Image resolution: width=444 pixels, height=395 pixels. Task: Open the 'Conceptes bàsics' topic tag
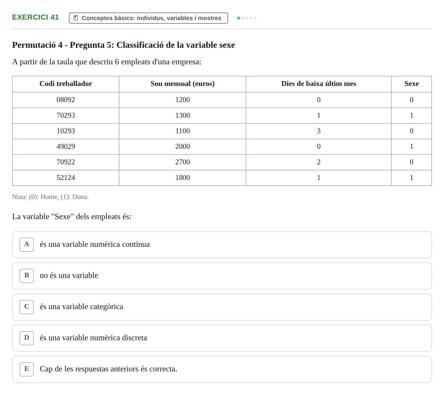point(149,18)
